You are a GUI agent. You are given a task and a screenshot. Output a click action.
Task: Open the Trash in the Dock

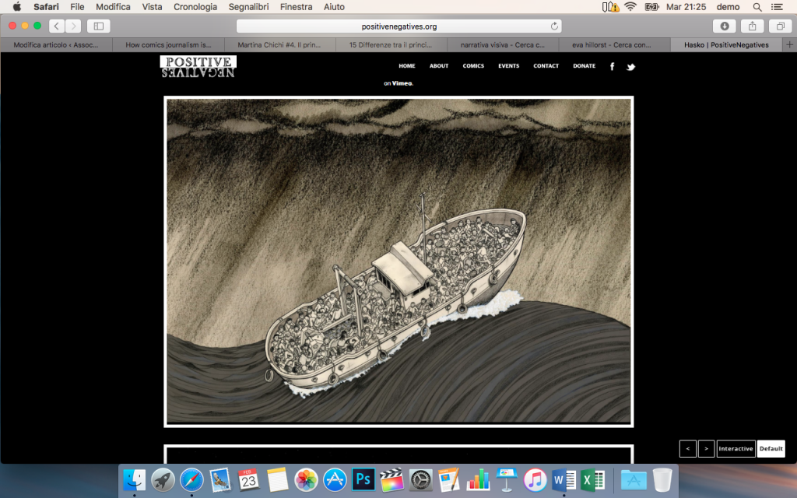(662, 479)
